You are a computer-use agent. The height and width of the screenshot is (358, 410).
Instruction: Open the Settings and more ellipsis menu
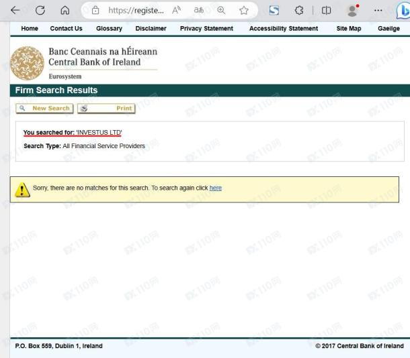378,11
